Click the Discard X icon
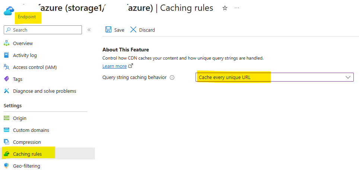This screenshot has height=171, width=359. point(133,30)
